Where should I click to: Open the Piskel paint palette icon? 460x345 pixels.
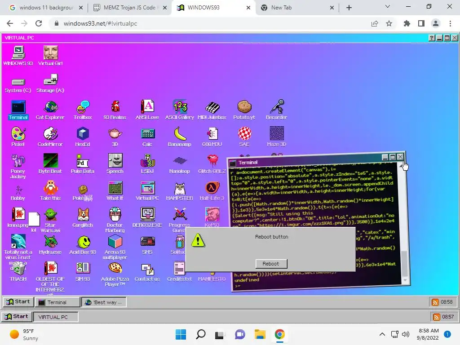tap(18, 137)
